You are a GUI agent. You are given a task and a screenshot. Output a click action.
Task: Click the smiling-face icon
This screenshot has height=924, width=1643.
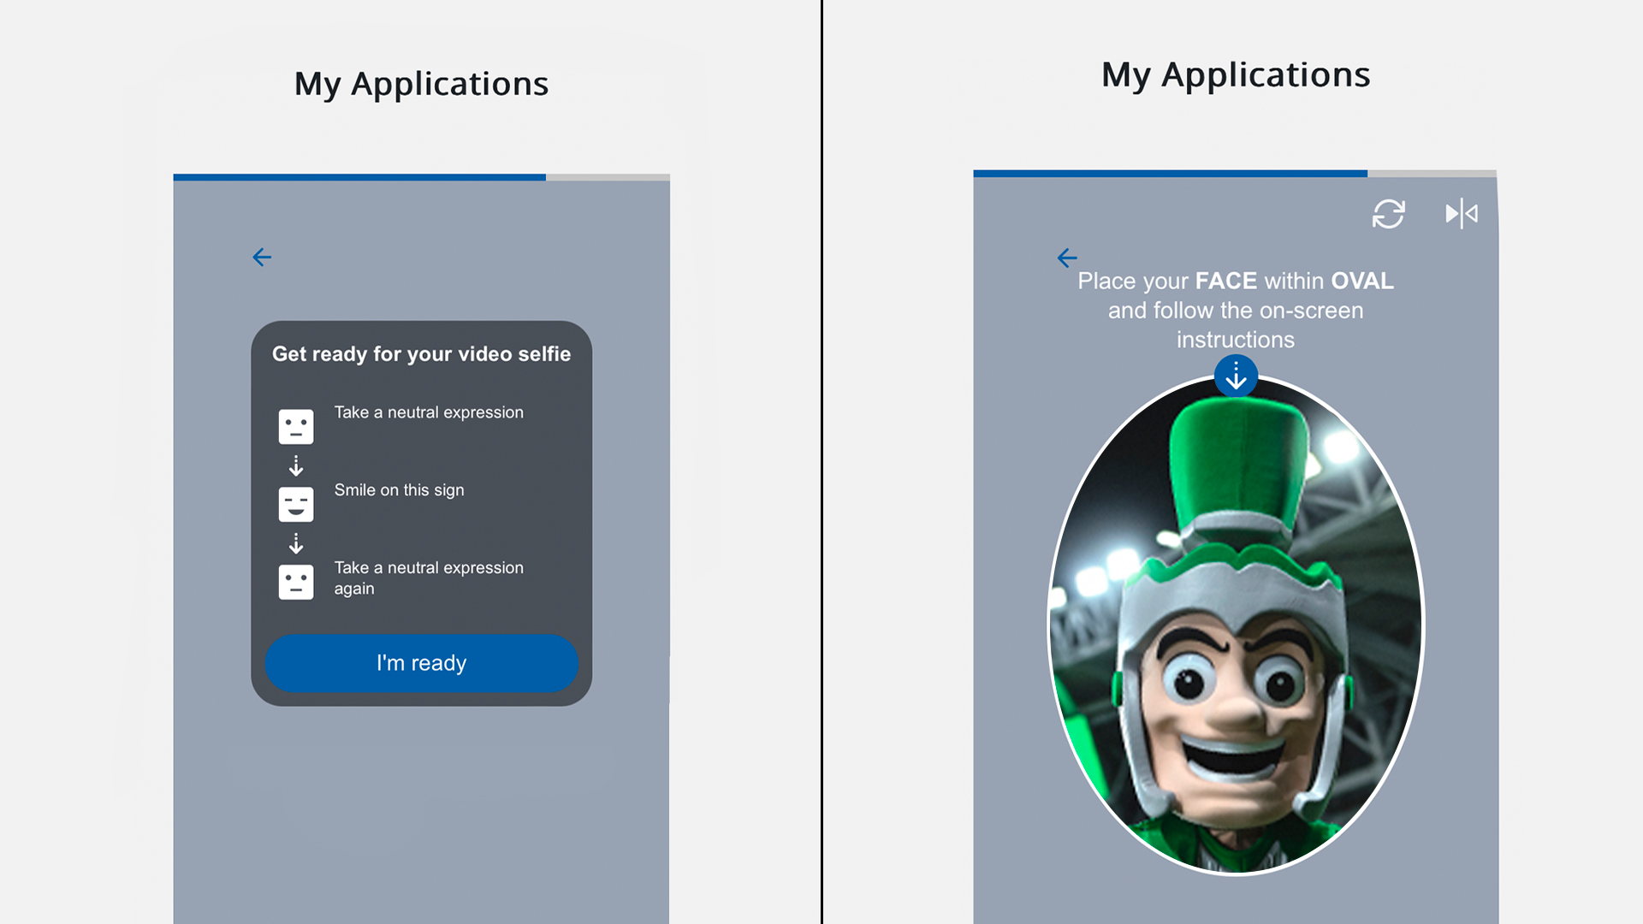click(296, 504)
